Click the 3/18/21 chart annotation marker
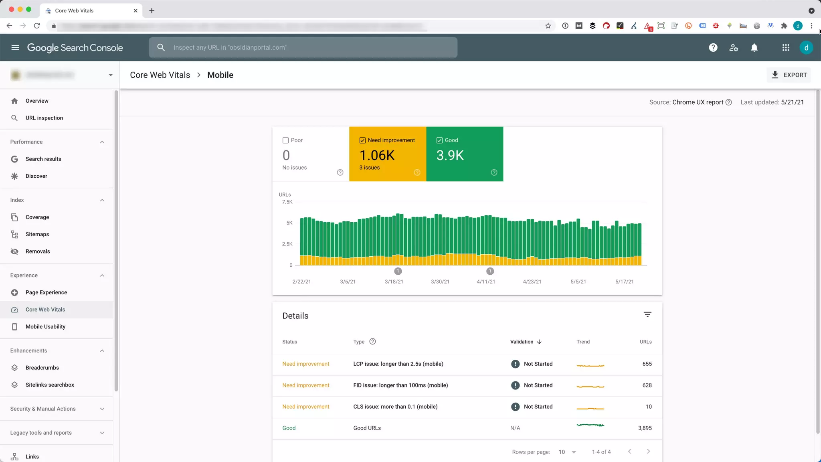Image resolution: width=821 pixels, height=462 pixels. 398,271
